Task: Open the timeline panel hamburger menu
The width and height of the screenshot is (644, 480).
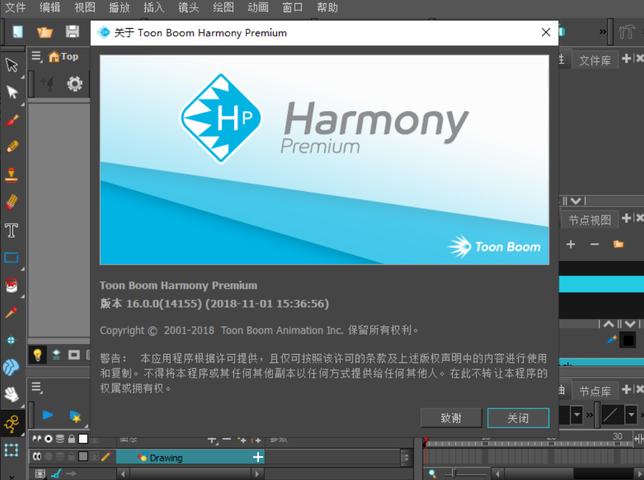Action: pos(36,387)
